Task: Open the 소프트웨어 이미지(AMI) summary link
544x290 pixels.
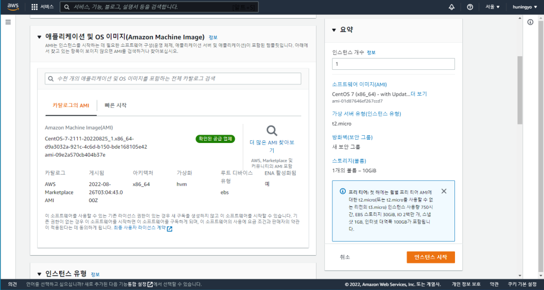Action: point(359,84)
